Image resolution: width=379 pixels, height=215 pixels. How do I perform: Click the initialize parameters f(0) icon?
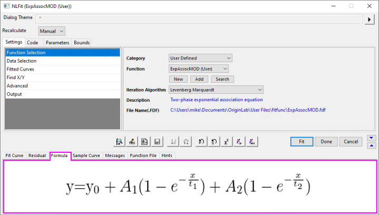(x=132, y=141)
